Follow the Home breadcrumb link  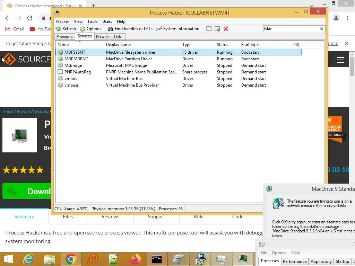[x=8, y=112]
